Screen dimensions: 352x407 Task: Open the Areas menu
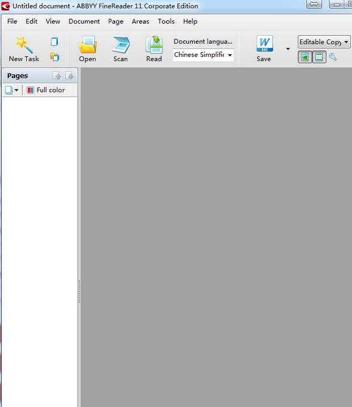click(140, 22)
